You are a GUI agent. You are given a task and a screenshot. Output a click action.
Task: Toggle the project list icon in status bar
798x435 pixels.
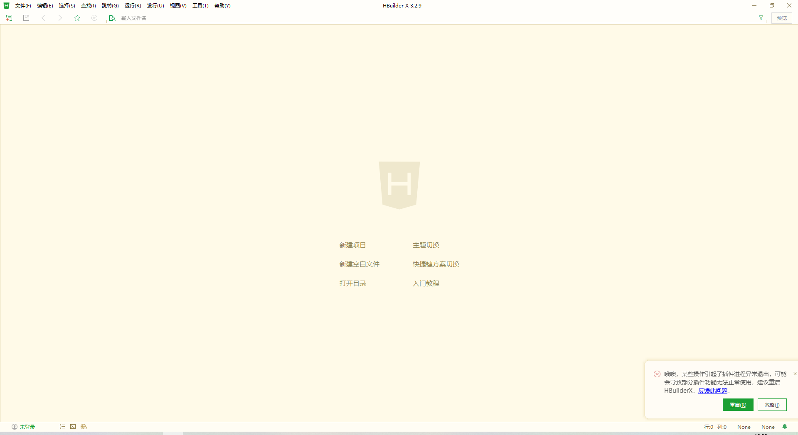tap(62, 427)
